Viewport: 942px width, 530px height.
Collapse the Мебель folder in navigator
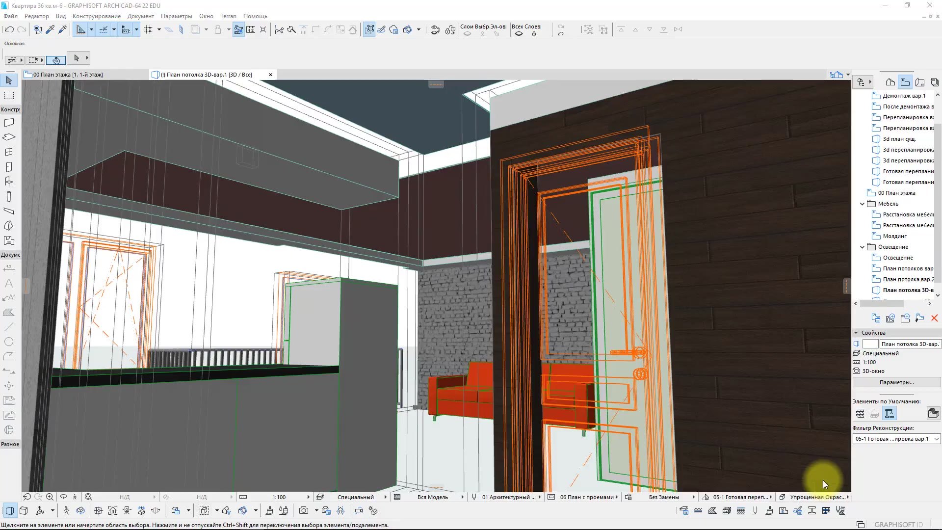(862, 204)
